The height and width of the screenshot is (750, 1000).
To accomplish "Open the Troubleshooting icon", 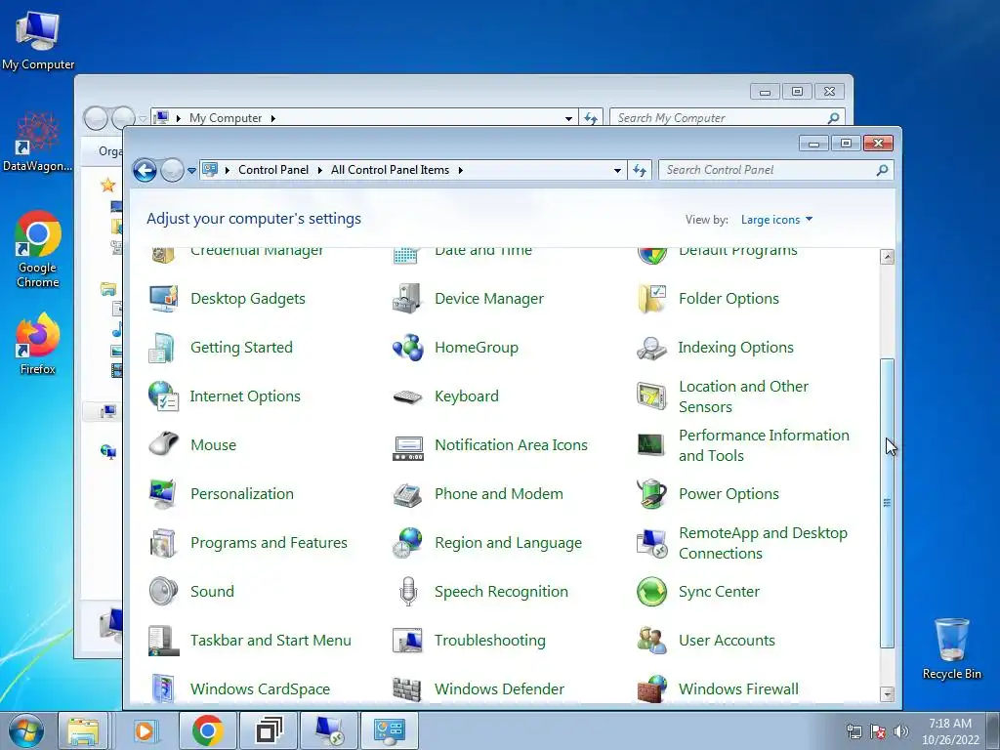I will (x=407, y=641).
